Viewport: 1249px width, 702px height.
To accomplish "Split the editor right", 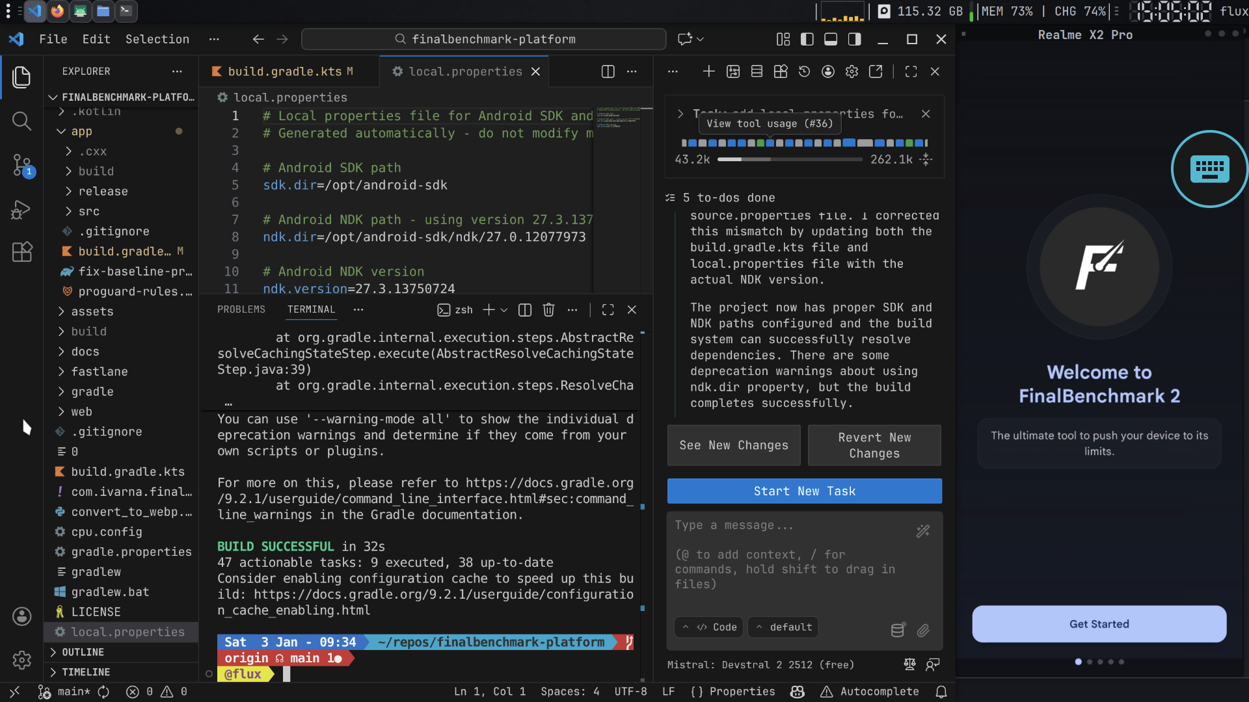I will pos(608,71).
